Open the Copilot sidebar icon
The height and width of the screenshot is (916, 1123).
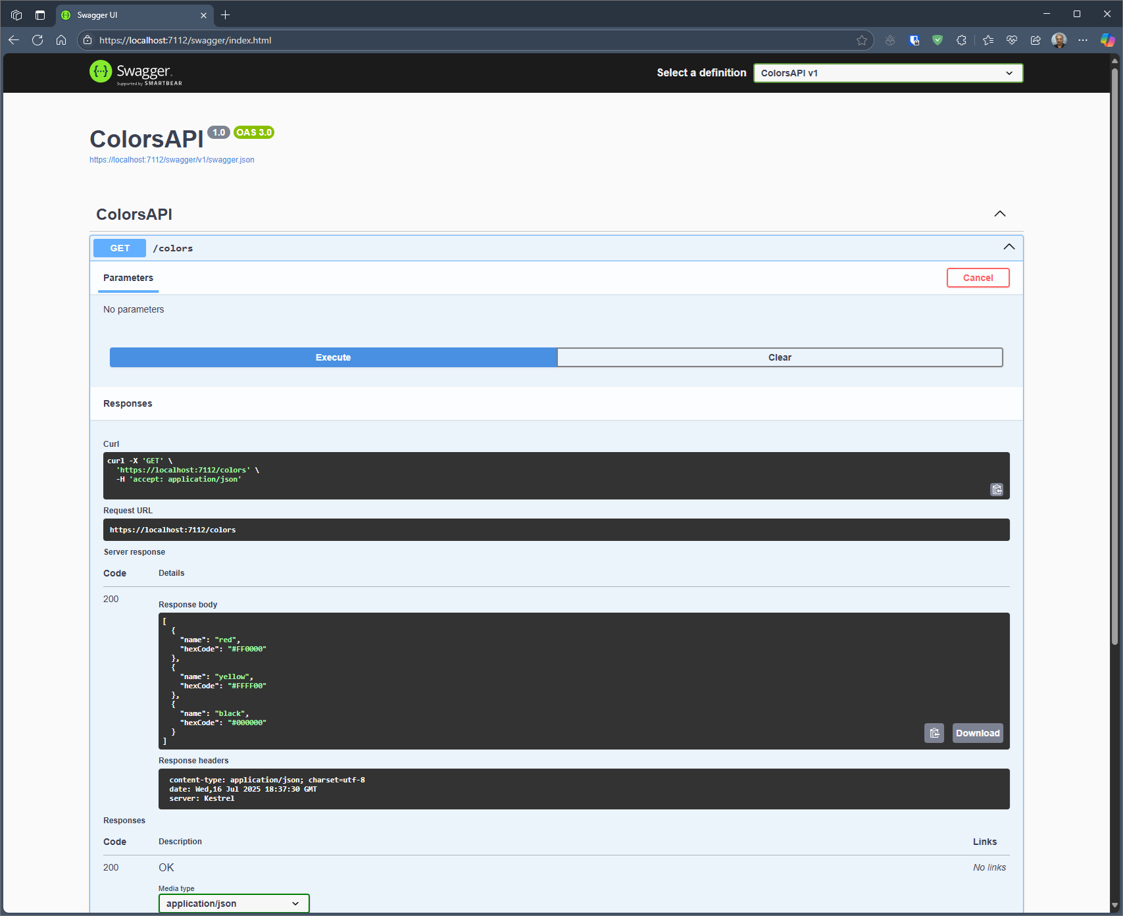(x=1107, y=40)
